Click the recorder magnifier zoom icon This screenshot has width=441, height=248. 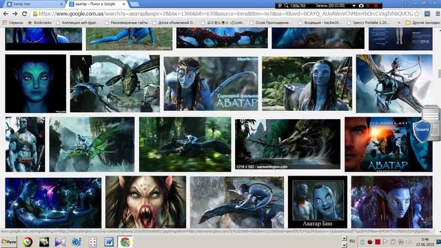286,6
